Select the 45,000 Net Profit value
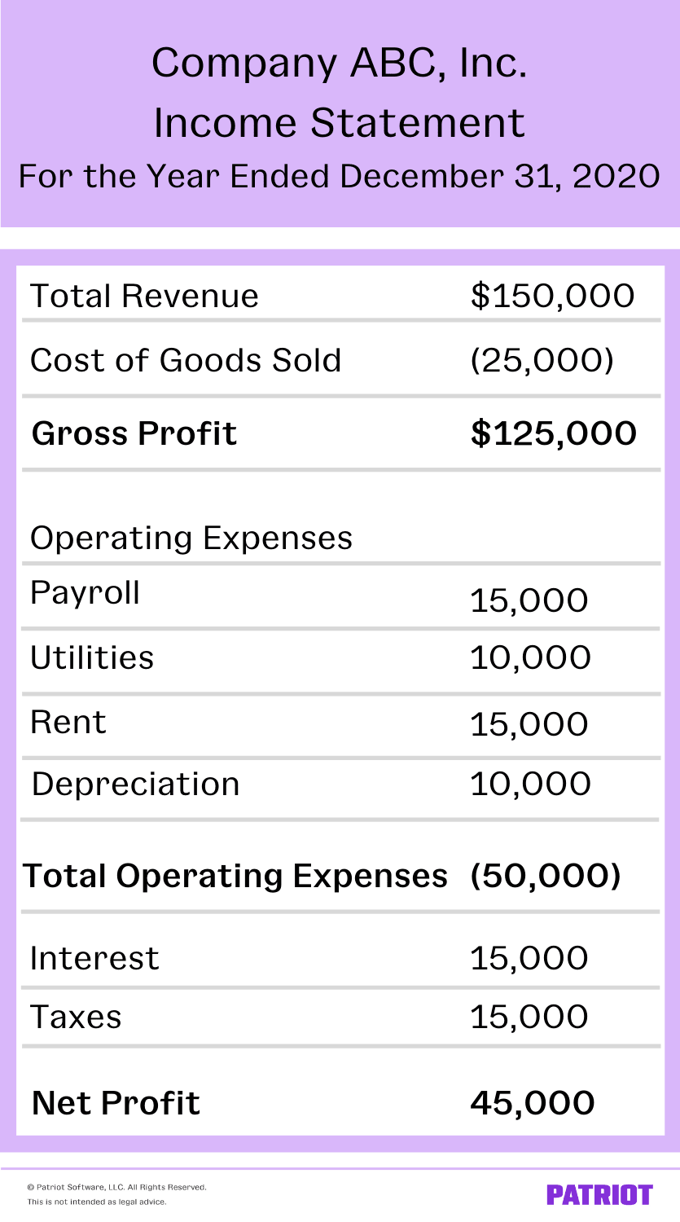Screen dimensions: 680x1222 [533, 1103]
